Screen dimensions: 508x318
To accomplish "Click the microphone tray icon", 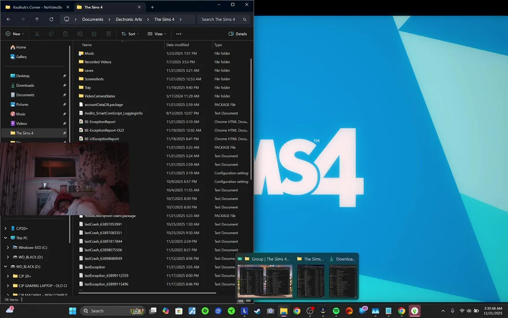I will (x=452, y=311).
